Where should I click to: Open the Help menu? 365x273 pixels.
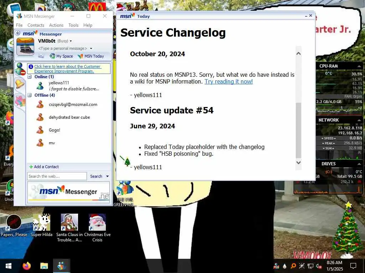click(x=88, y=25)
